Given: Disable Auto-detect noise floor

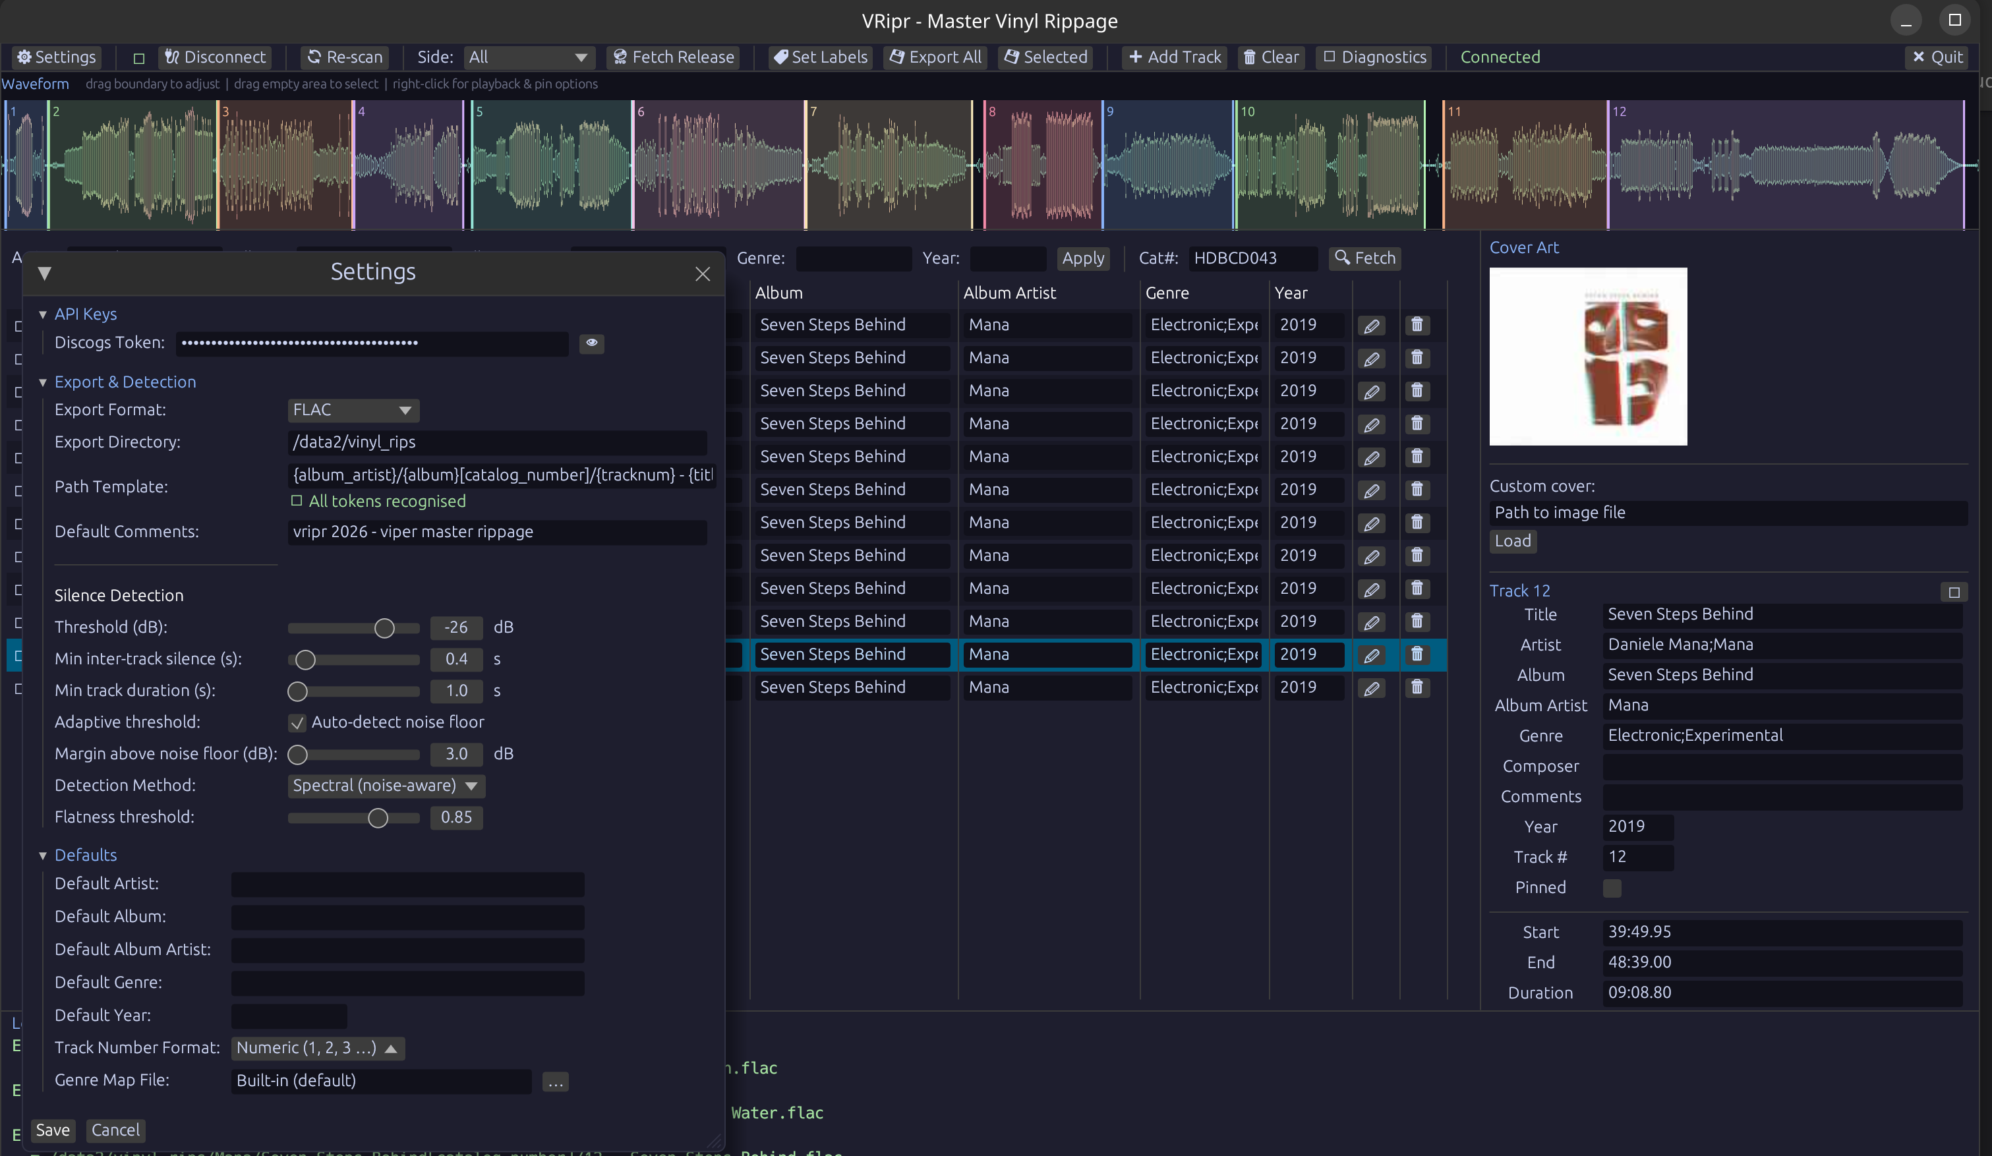Looking at the screenshot, I should coord(297,722).
